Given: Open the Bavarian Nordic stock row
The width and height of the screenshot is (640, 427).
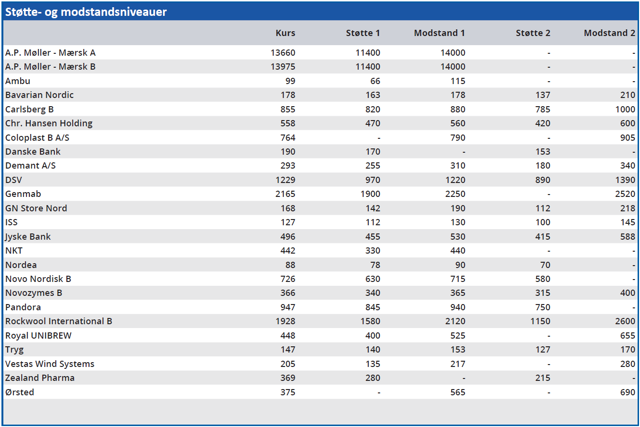Looking at the screenshot, I should (x=39, y=95).
